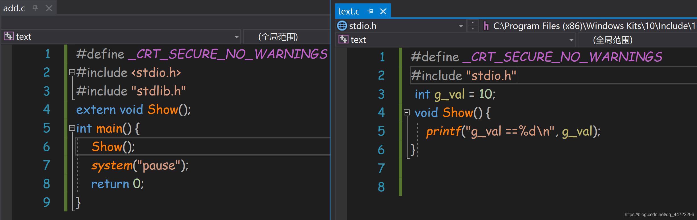This screenshot has width=697, height=220.
Task: Close the add.c tab
Action: (49, 8)
